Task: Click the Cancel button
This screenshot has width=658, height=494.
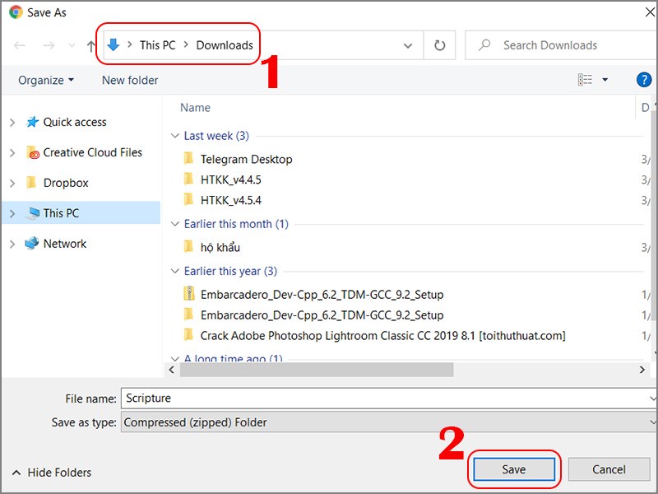Action: coord(609,469)
